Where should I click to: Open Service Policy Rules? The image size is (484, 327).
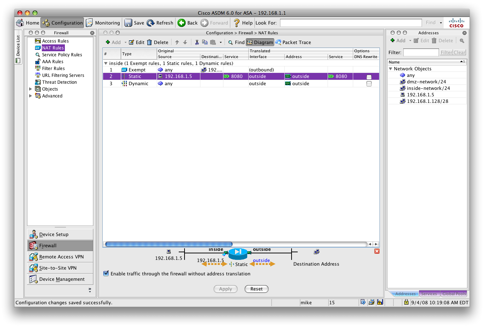[x=58, y=54]
